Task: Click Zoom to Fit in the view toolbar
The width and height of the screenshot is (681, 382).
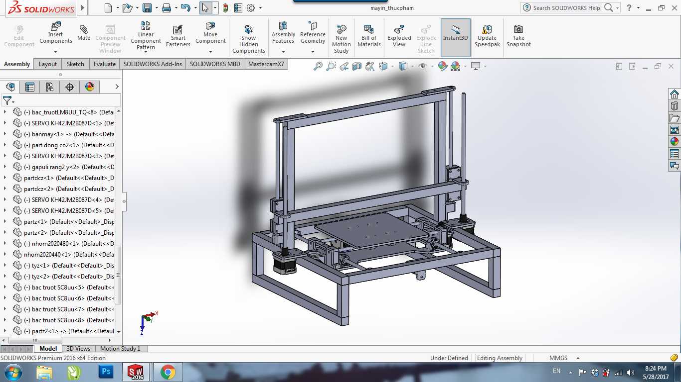Action: 318,66
